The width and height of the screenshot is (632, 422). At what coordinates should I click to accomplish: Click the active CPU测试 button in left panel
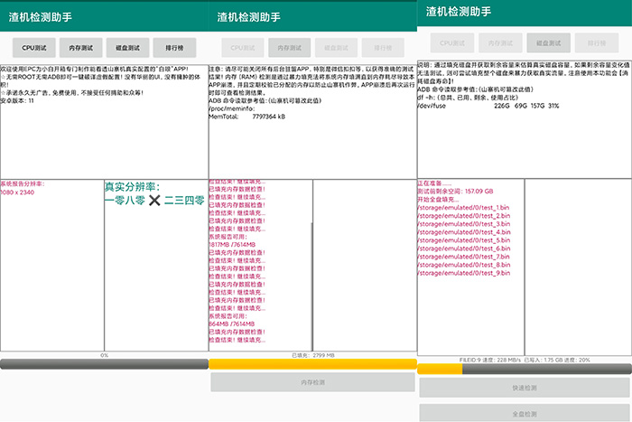click(35, 47)
